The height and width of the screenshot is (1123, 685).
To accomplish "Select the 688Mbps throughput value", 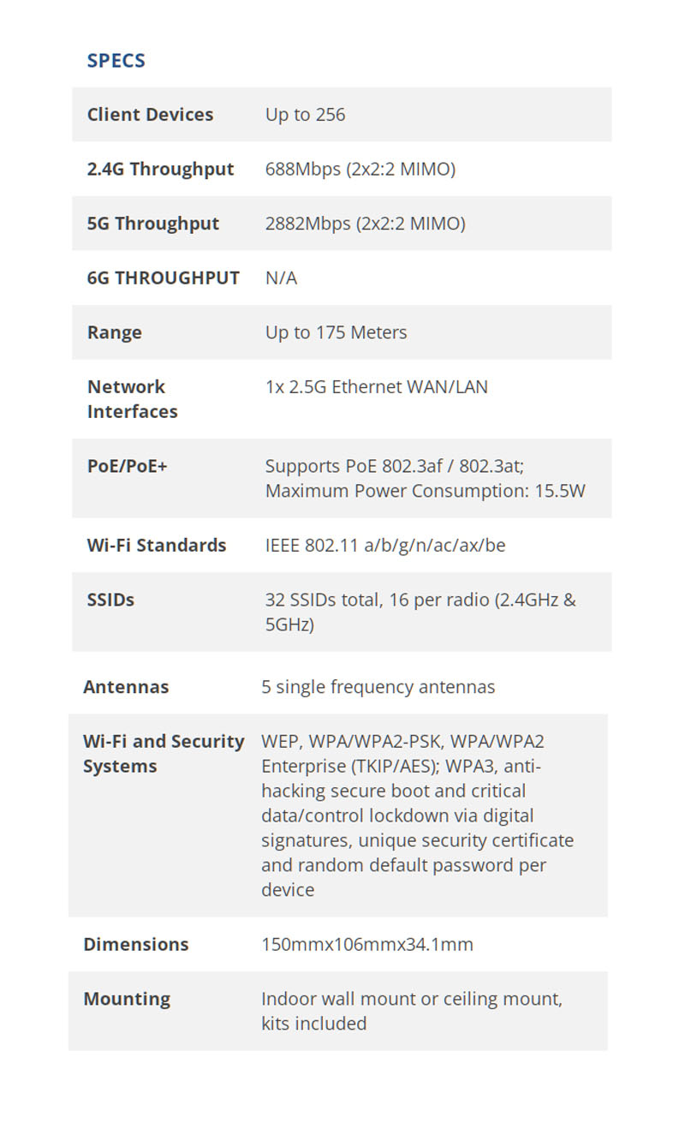I will tap(360, 169).
